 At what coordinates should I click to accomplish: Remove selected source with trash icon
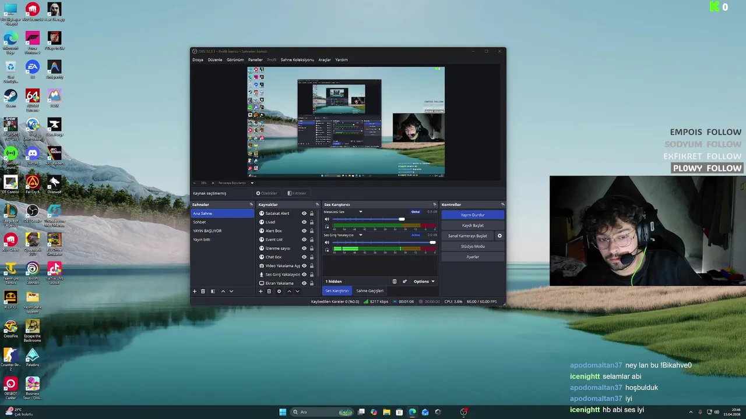(269, 291)
